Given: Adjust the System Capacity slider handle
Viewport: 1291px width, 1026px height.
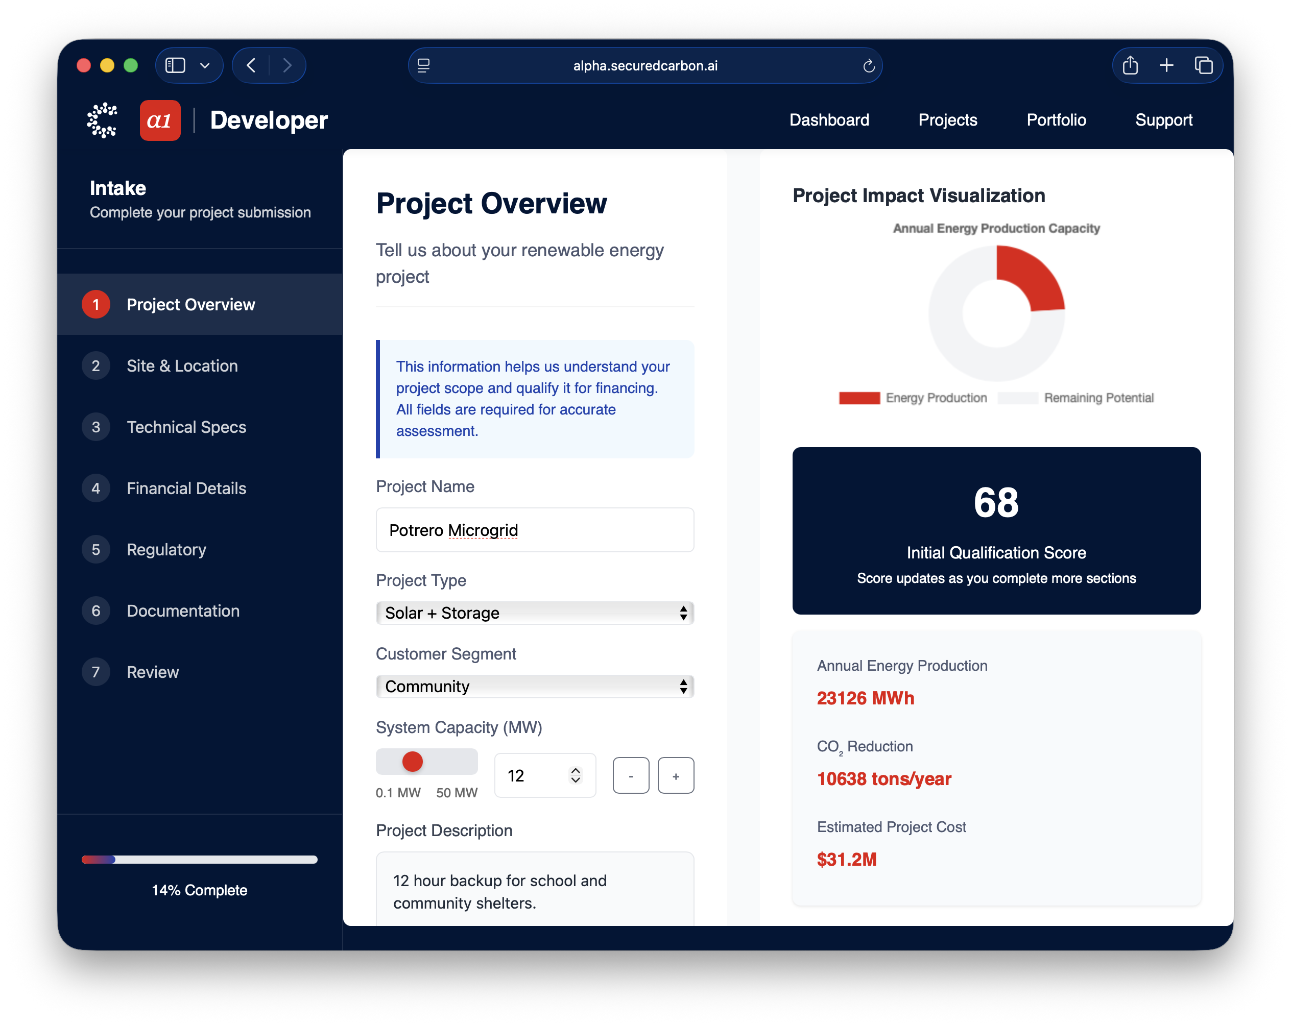Looking at the screenshot, I should (413, 762).
